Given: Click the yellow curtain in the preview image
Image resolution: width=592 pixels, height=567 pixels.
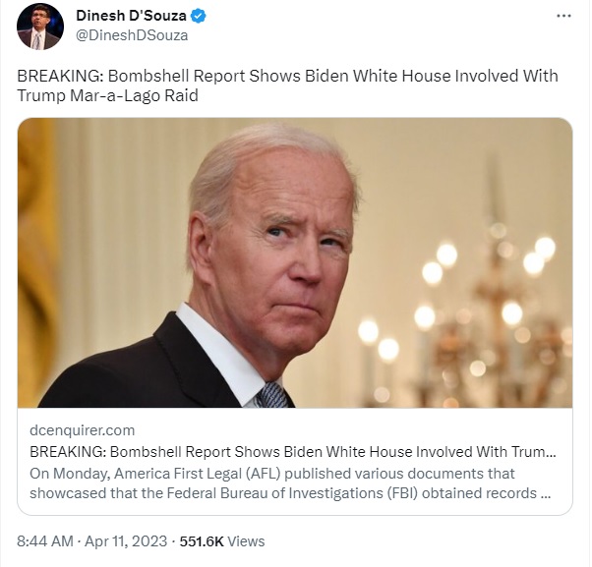Looking at the screenshot, I should pos(36,260).
